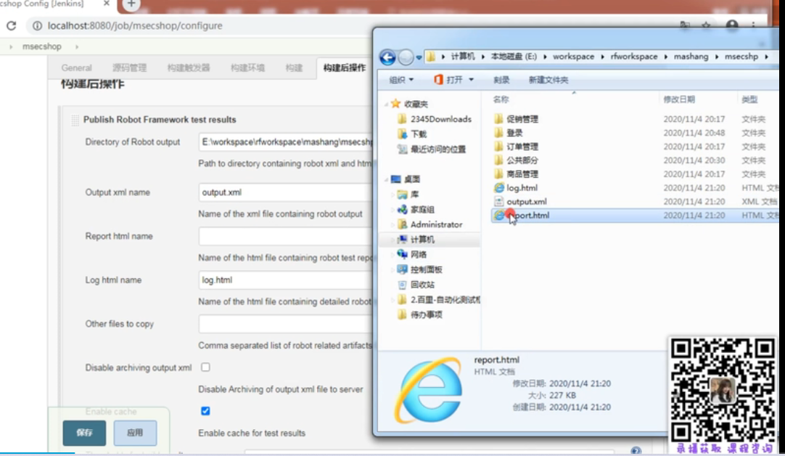Image resolution: width=785 pixels, height=456 pixels.
Task: Close the msecshop Config browser tab
Action: 106,4
